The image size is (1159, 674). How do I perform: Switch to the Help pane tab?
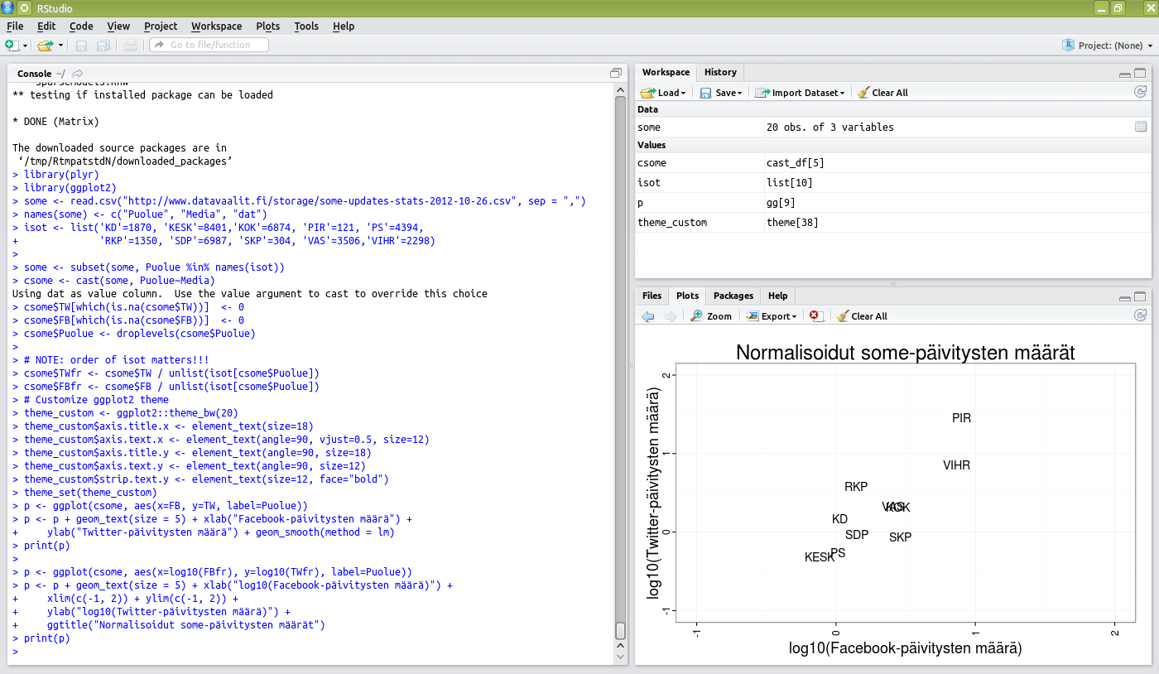(777, 296)
